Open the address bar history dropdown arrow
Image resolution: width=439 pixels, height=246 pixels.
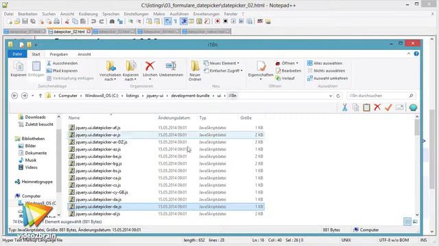point(331,96)
